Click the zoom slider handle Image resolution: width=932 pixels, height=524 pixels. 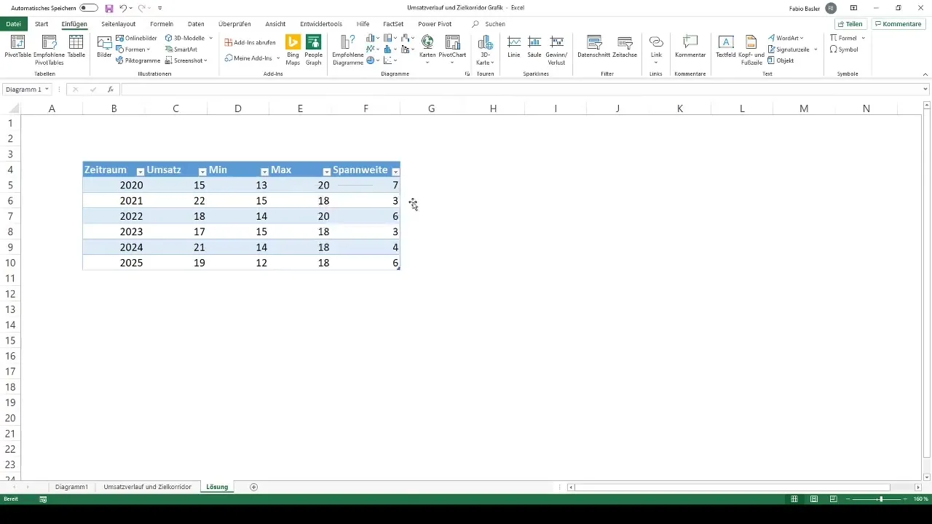click(881, 499)
